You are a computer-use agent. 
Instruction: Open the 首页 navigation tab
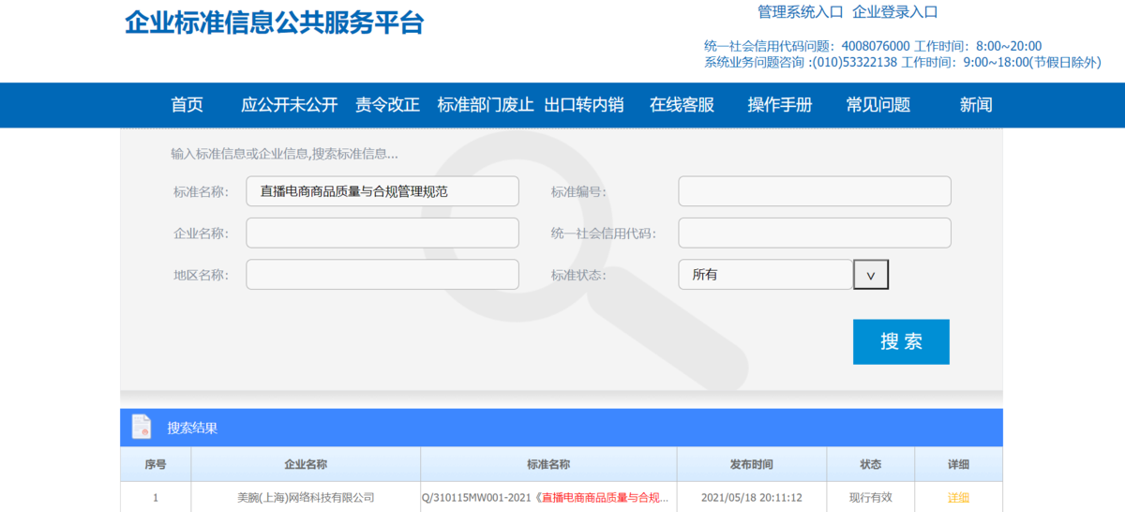[x=187, y=105]
